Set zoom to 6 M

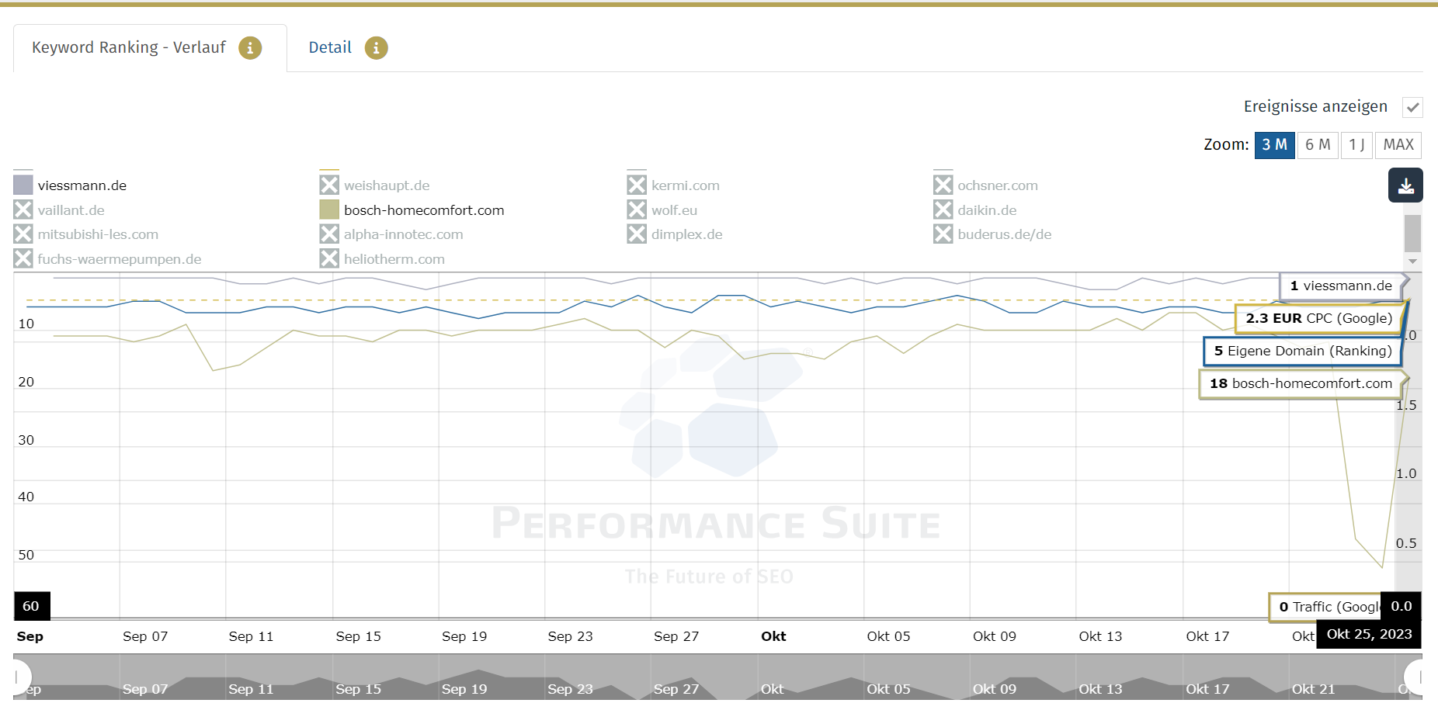(x=1318, y=145)
